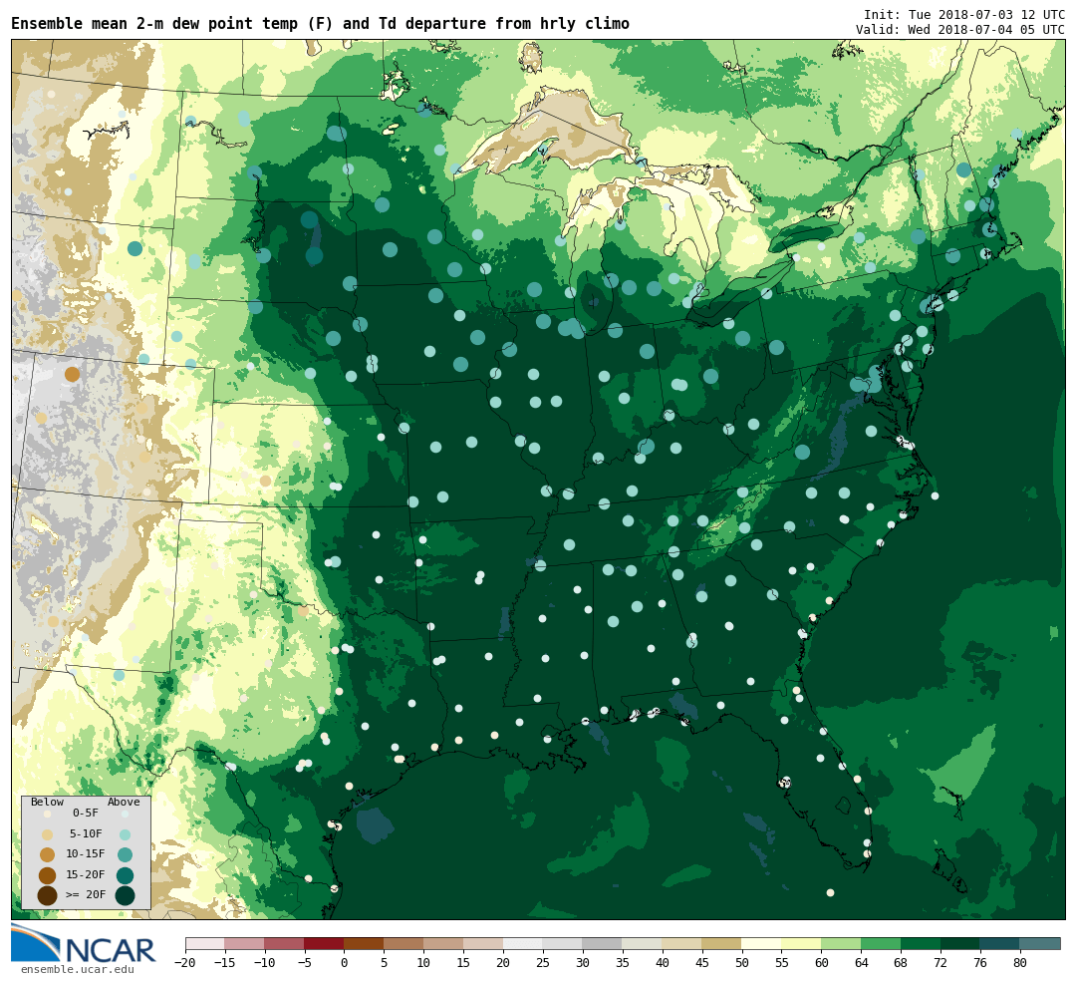Click the Above 5-10F legend dot

point(125,834)
